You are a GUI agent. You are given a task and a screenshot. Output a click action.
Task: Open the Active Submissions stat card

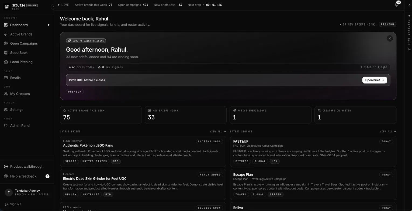point(271,115)
